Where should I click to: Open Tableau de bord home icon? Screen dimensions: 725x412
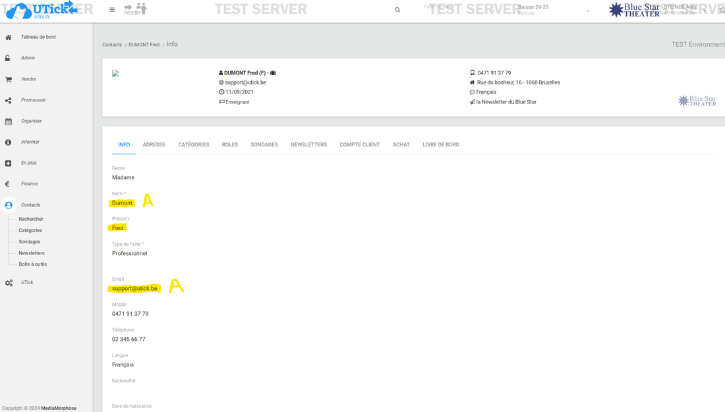click(x=9, y=38)
